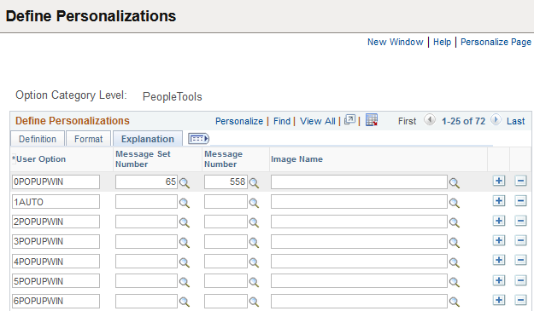534x311 pixels.
Task: Open Message Set Number lookup for 3POPUPWIN
Action: point(185,243)
